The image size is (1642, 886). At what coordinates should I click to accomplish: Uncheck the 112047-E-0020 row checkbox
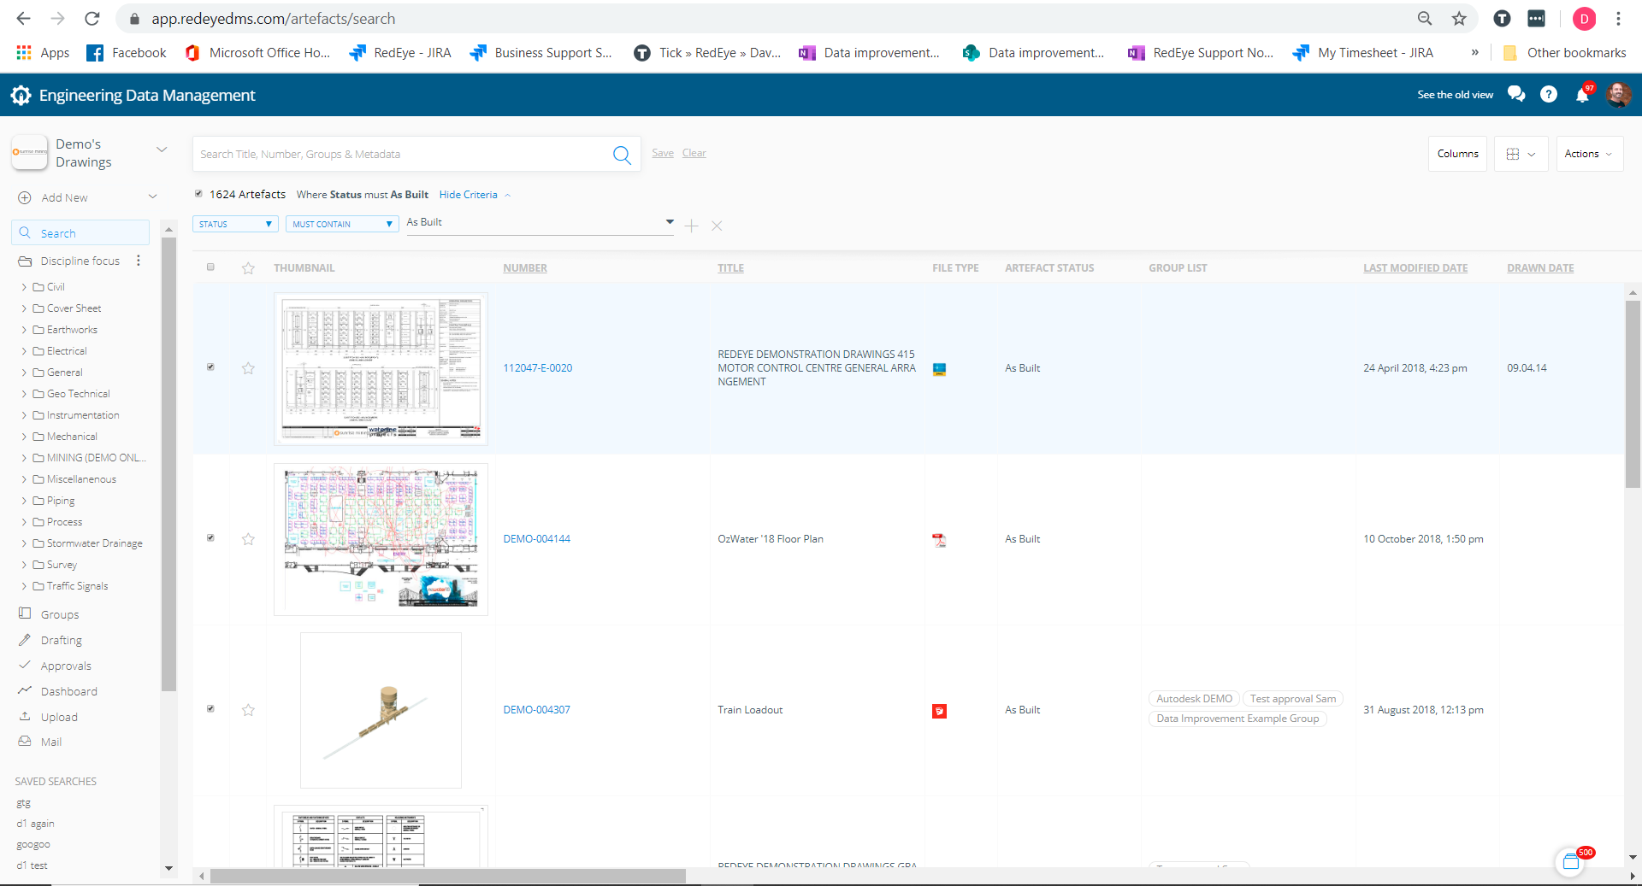pyautogui.click(x=210, y=367)
